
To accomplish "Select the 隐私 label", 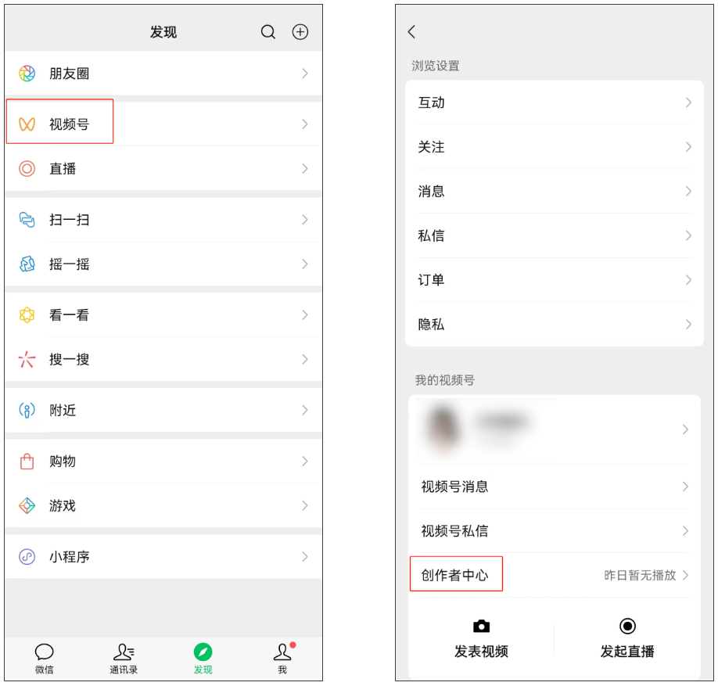I will [x=432, y=325].
